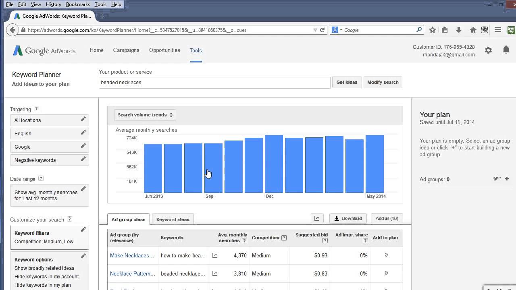The width and height of the screenshot is (516, 290).
Task: Sort by Avg. monthly searches column
Action: point(232,238)
